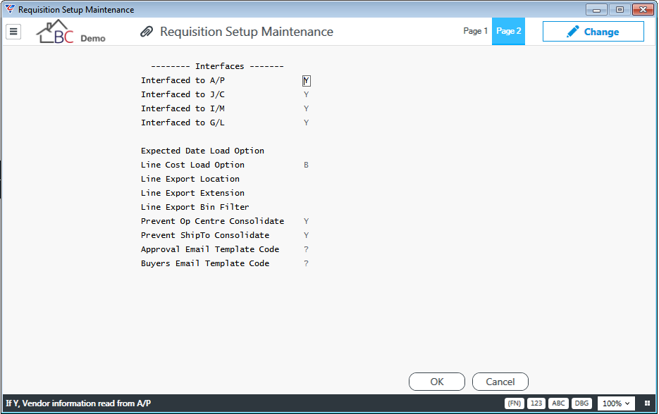Toggle the 123 numeric keypad indicator

tap(536, 403)
